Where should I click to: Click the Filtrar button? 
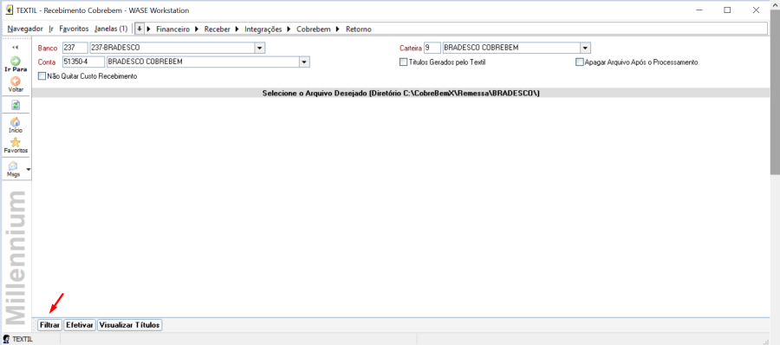pos(49,325)
